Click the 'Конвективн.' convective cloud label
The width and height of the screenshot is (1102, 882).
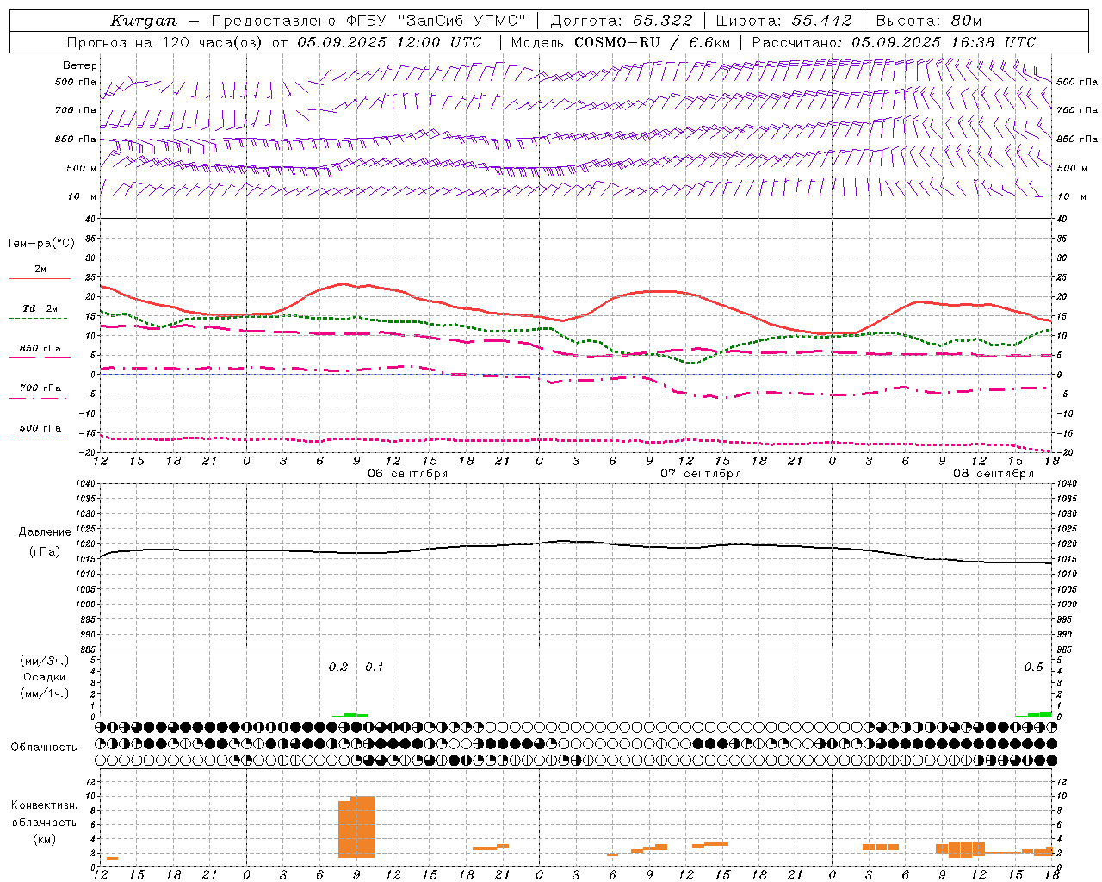pyautogui.click(x=44, y=805)
